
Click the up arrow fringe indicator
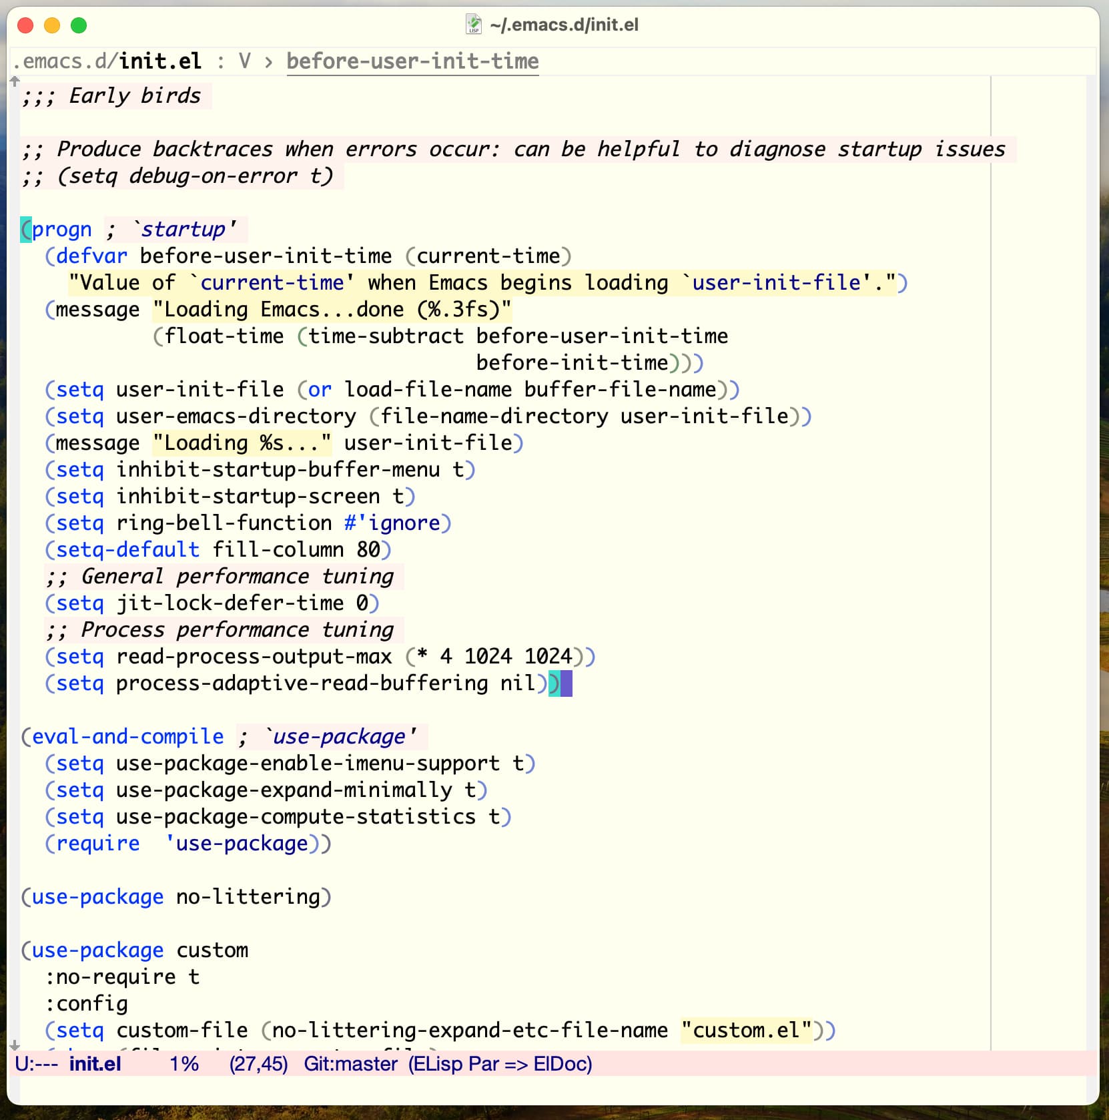tap(15, 81)
